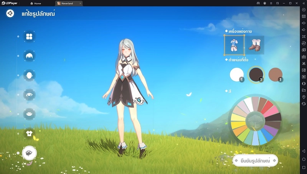
Task: Increase emulator volume
Action: click(304, 23)
